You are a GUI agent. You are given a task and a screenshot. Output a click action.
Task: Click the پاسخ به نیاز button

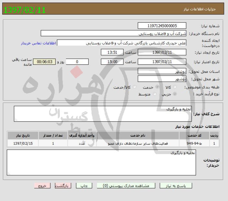(x=176, y=186)
